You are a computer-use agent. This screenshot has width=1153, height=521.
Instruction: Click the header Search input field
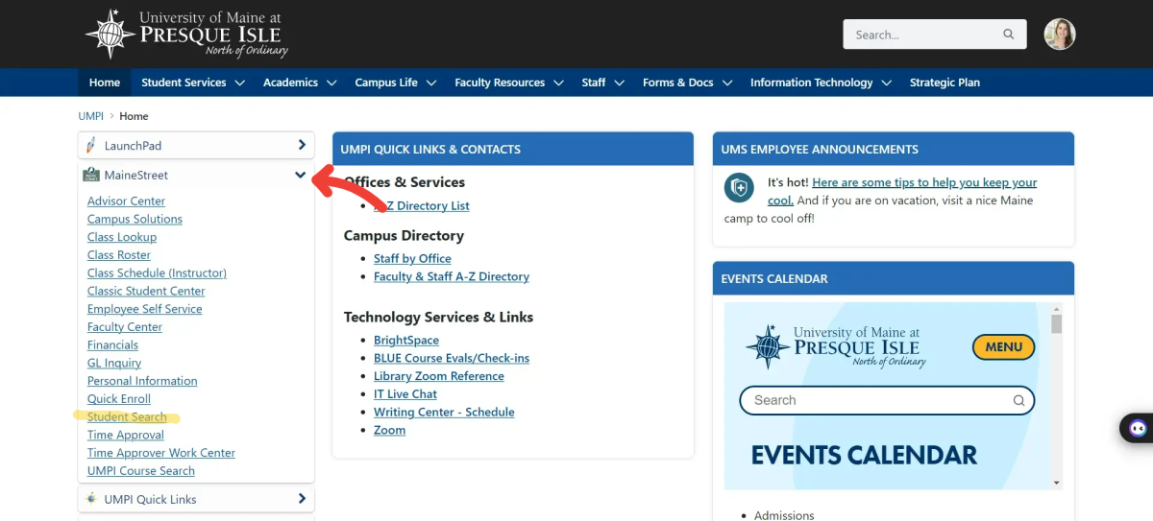coord(922,35)
